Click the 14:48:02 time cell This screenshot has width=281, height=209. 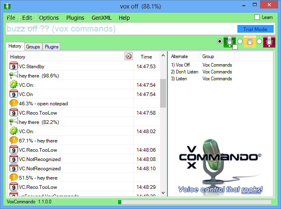coord(146,132)
